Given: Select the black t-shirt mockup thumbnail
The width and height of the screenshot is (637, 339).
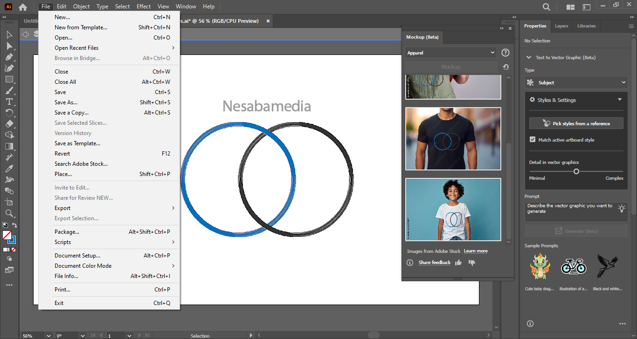Looking at the screenshot, I should (453, 139).
